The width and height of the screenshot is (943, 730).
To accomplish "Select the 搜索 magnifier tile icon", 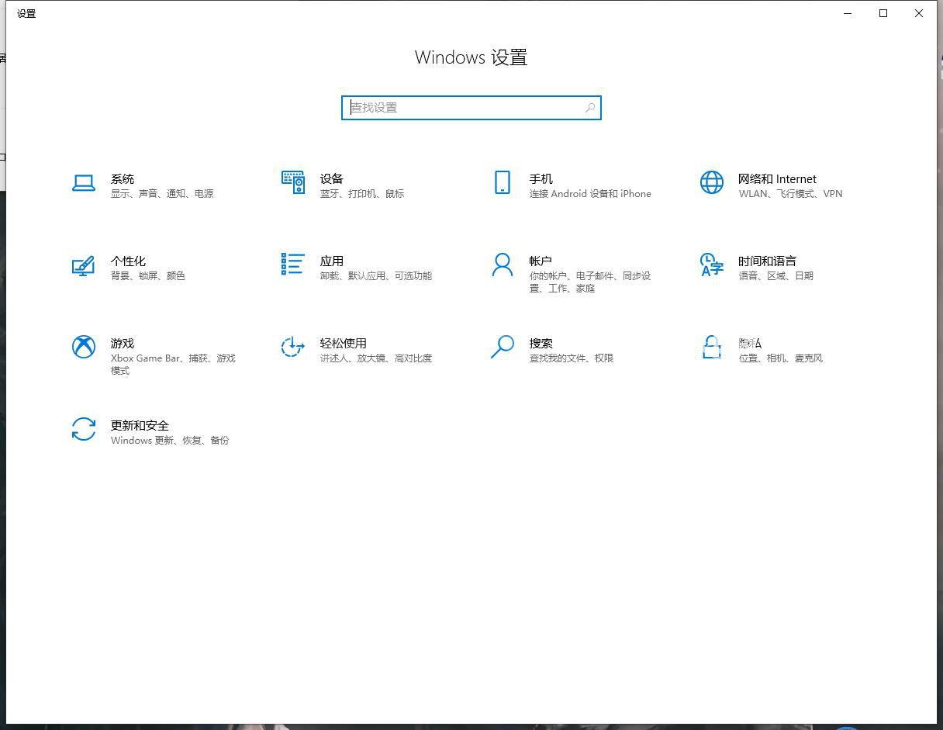I will pos(503,347).
